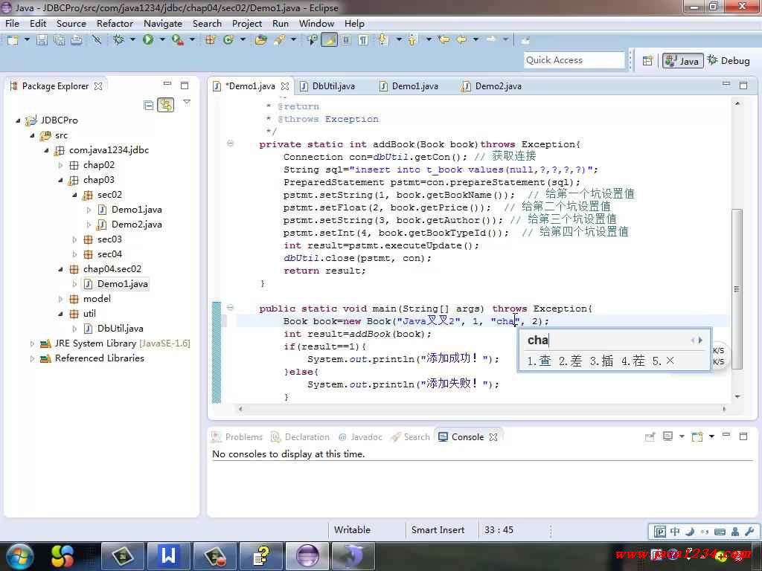Choose candidate 1 查 in IME popup
Screen dimensions: 762x571
pyautogui.click(x=539, y=361)
